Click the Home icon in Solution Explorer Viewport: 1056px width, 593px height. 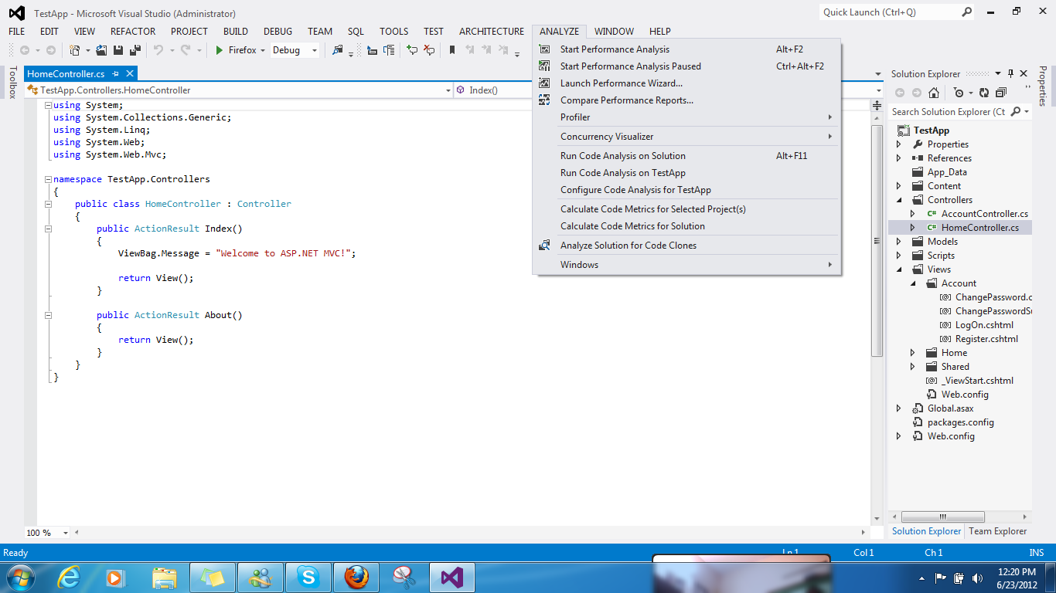934,92
